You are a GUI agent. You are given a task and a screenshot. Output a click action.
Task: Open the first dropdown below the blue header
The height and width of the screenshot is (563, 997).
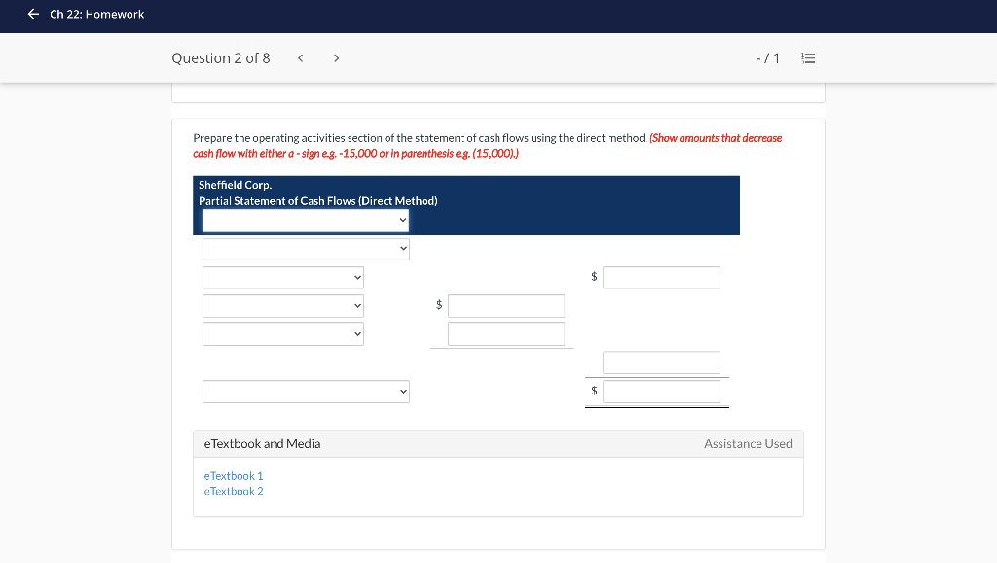(x=305, y=248)
